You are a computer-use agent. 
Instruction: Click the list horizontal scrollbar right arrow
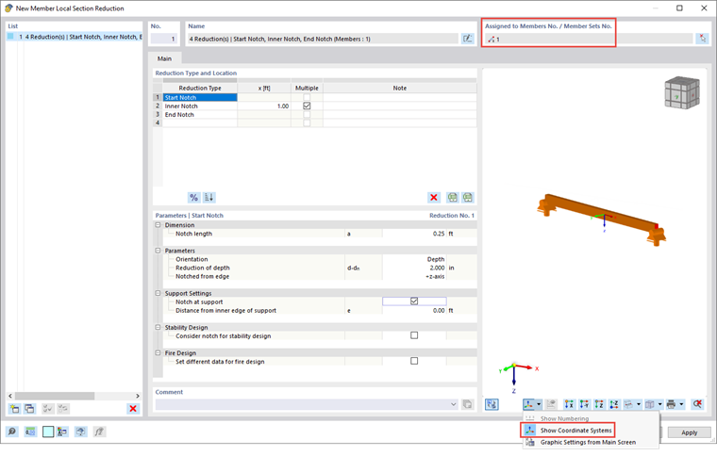(138, 396)
